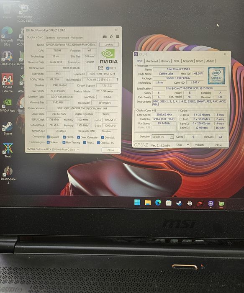Toggle the OpenGL 4.6 checkbox

[98, 143]
